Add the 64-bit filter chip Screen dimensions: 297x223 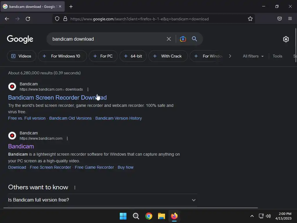point(133,56)
